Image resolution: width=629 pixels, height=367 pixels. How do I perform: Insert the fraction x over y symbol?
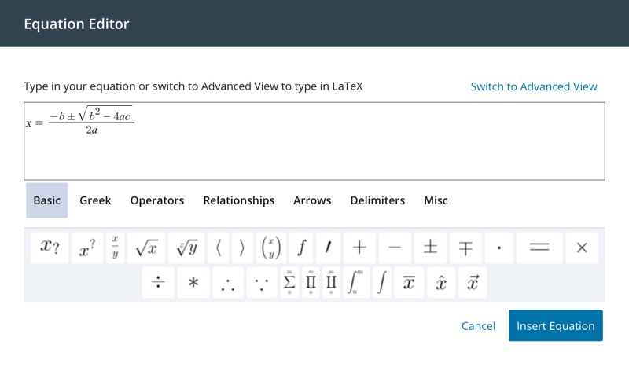[115, 248]
